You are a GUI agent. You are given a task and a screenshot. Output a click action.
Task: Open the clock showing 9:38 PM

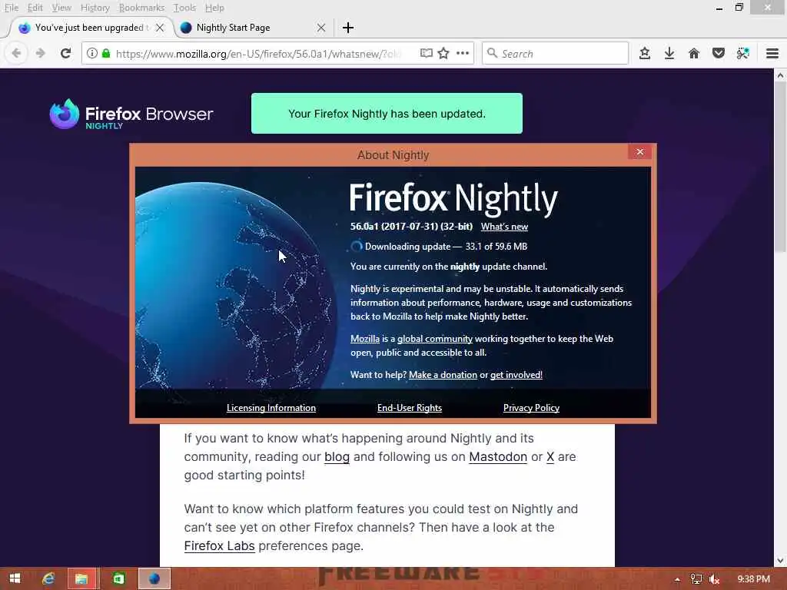(753, 579)
